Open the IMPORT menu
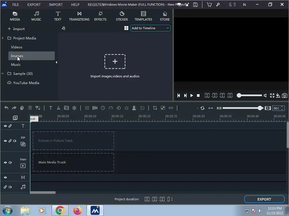Screen dimensions: 289x216 pos(56,4)
